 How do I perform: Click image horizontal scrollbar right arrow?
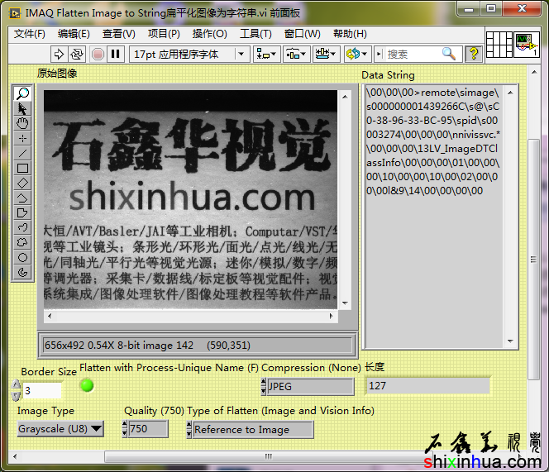tap(331, 317)
